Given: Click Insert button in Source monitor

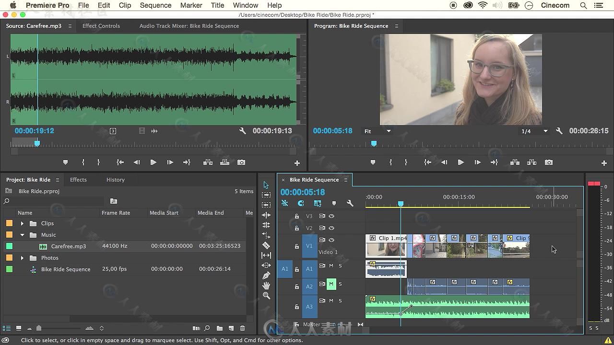Looking at the screenshot, I should pyautogui.click(x=208, y=162).
